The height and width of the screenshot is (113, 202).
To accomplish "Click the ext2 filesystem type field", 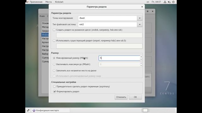I will 107,24.
